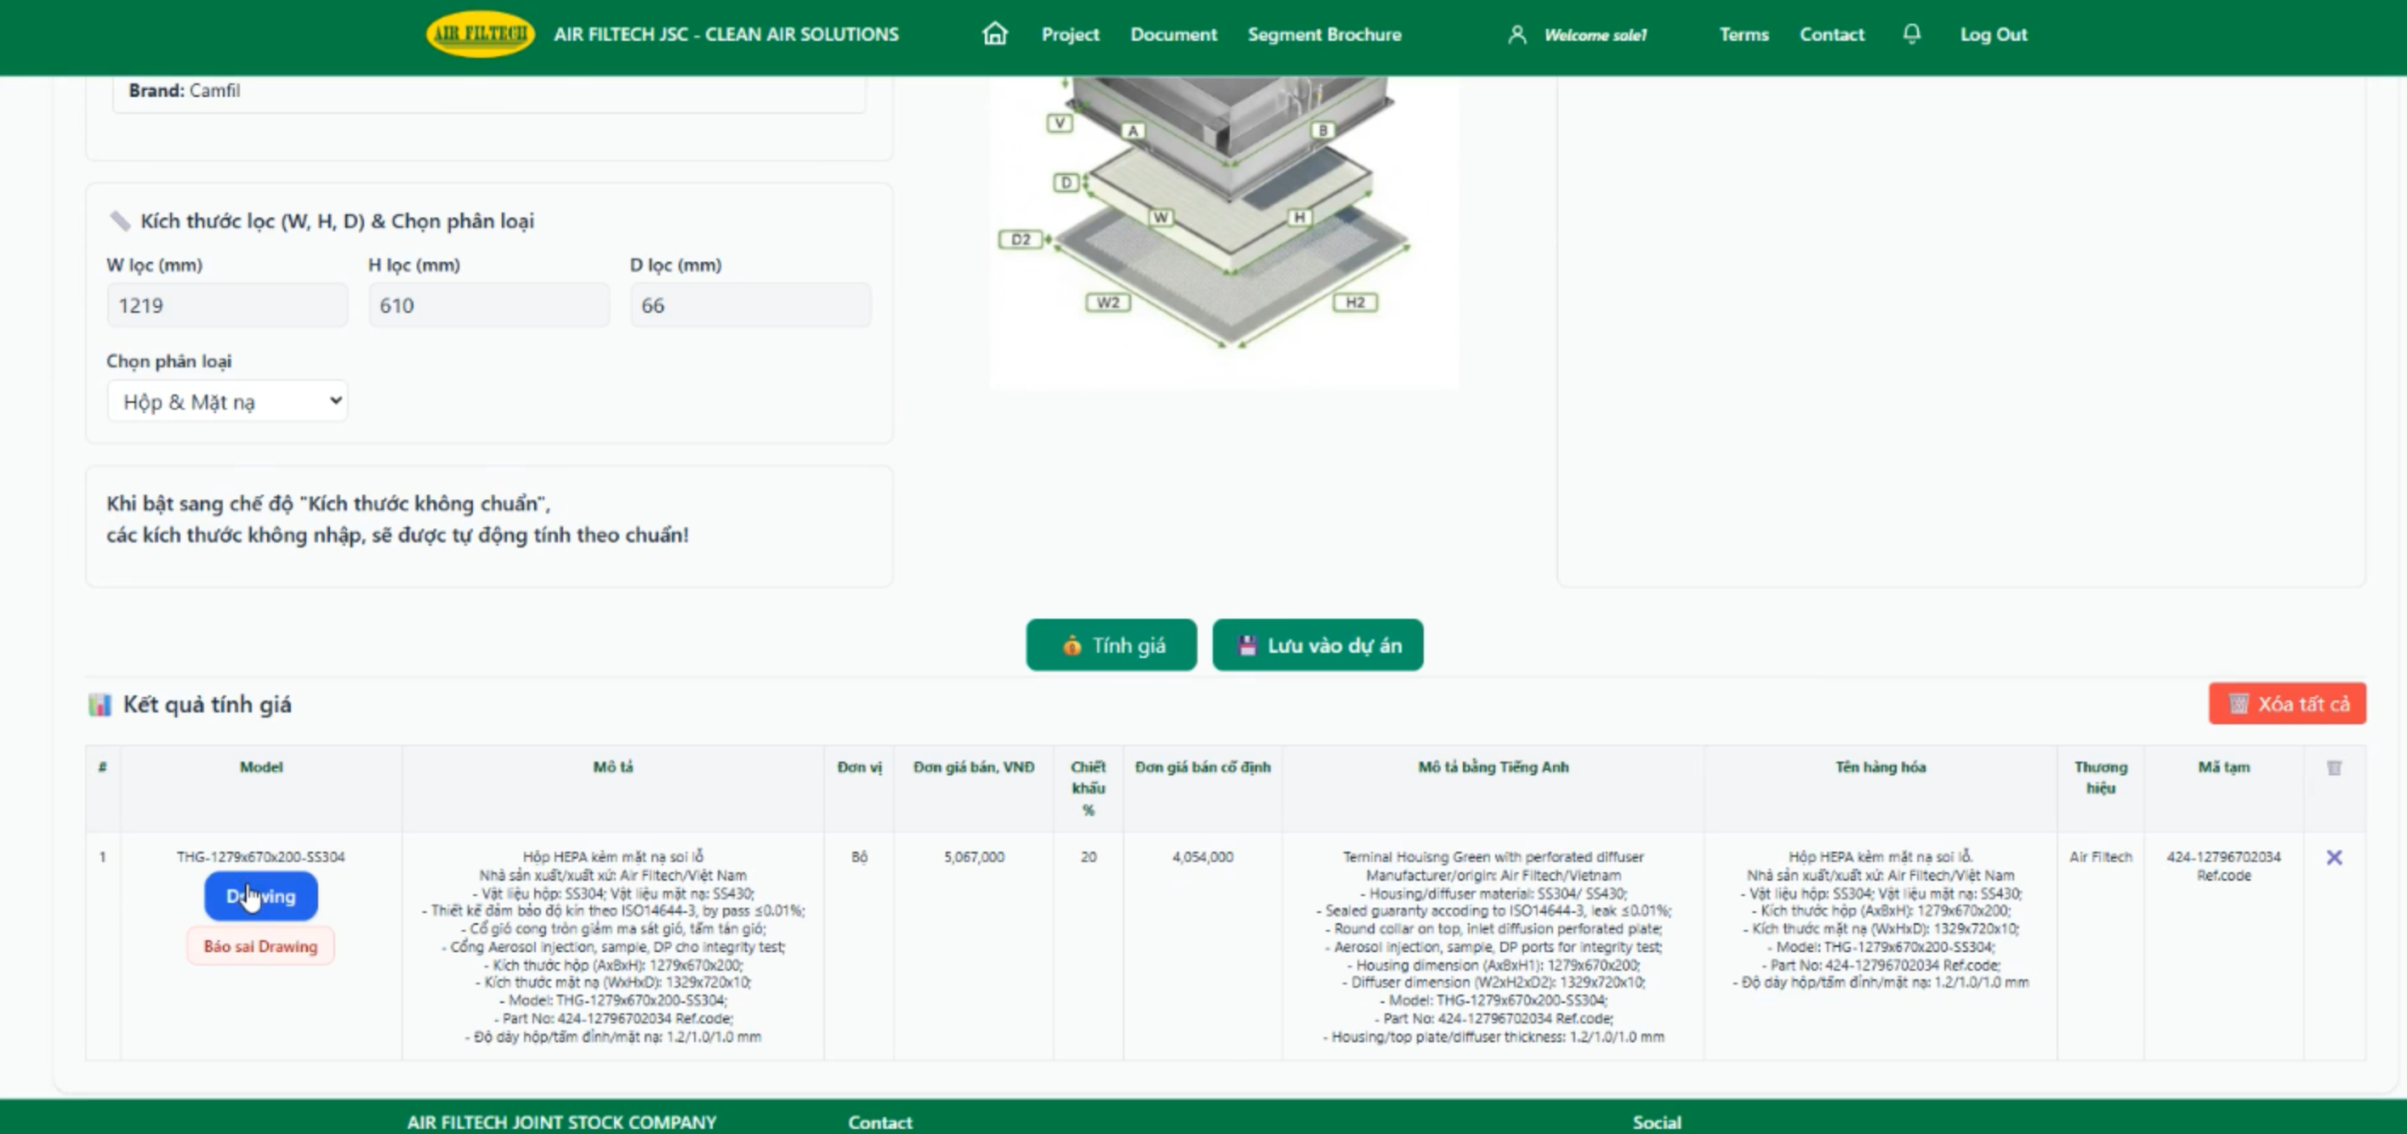Open the Contact page in header
Screen dimensions: 2407x1134
[1831, 35]
